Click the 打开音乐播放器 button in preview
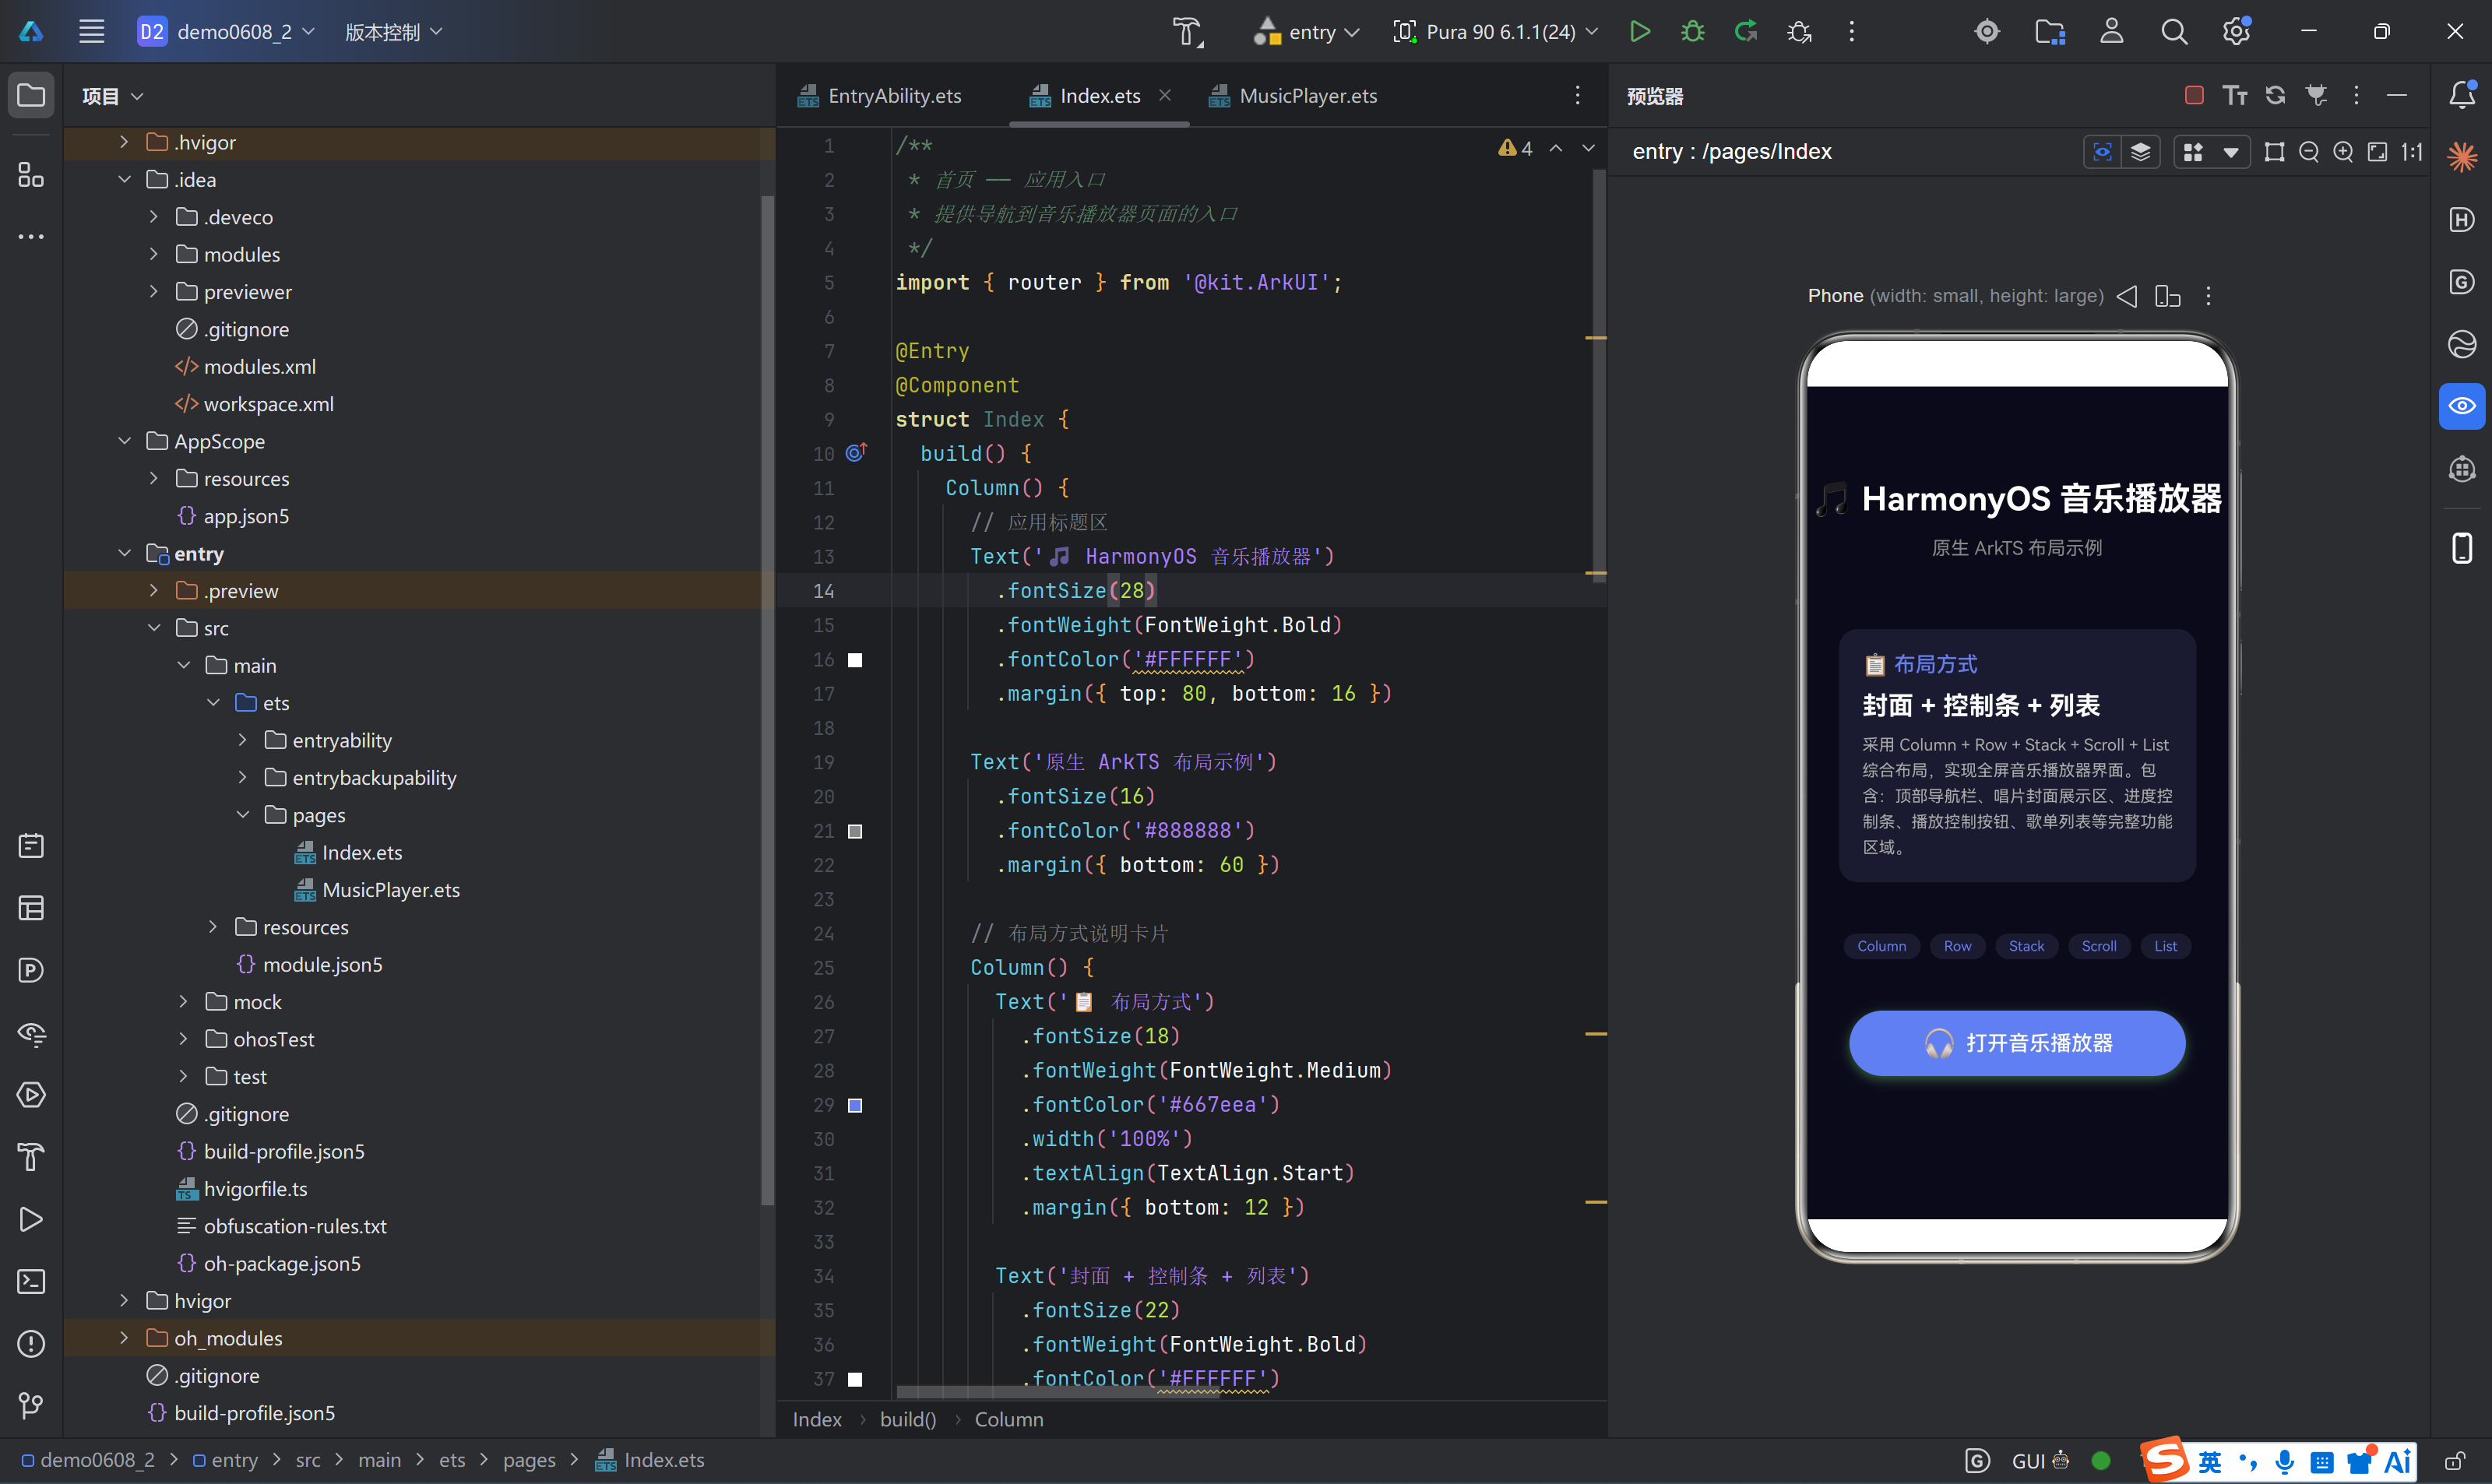2492x1484 pixels. pos(2017,1043)
